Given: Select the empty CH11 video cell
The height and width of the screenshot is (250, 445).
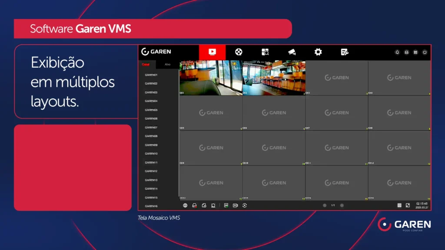Looking at the screenshot, I should [337, 148].
